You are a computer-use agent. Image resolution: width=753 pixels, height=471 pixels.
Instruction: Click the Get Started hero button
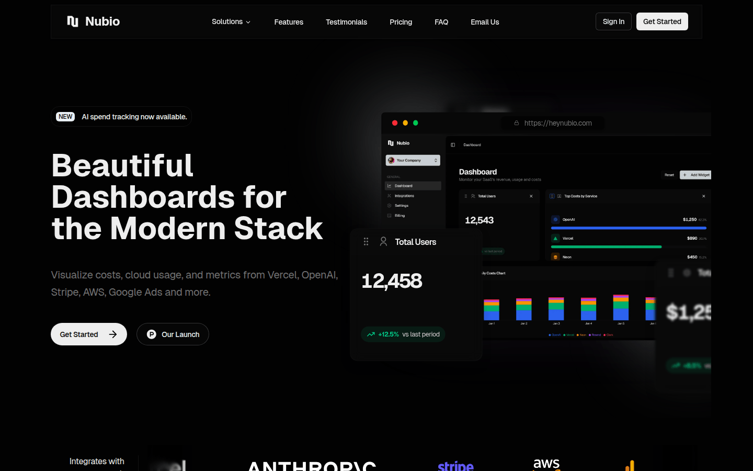pos(88,334)
